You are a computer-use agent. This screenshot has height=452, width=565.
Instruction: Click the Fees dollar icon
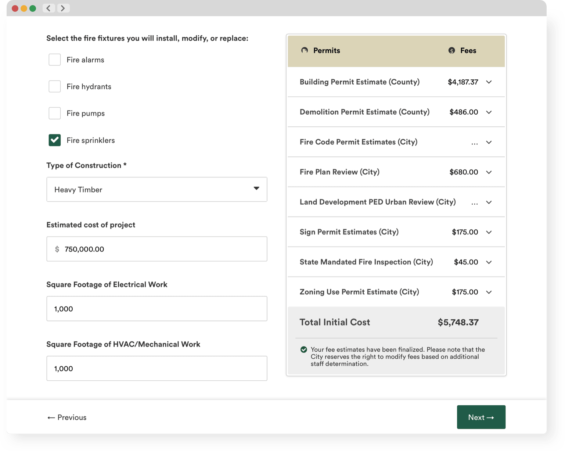click(x=452, y=50)
